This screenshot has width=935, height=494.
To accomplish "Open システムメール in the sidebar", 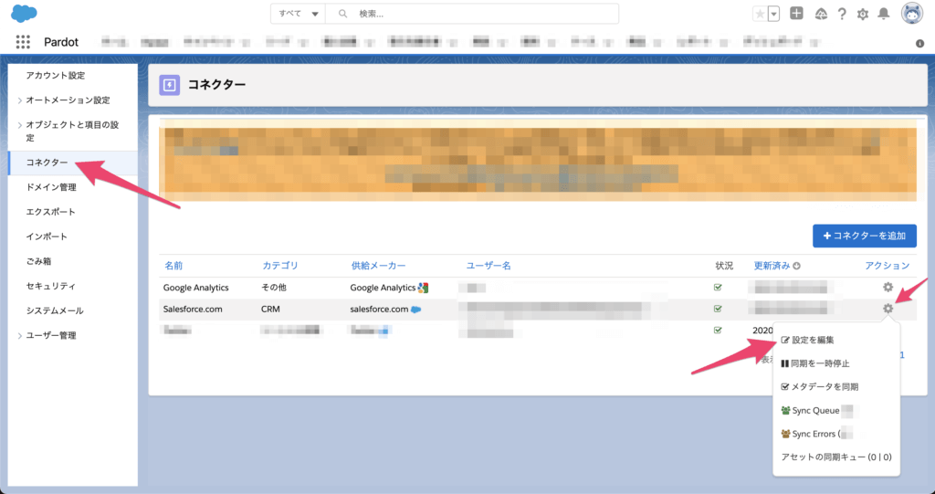I will pos(55,310).
